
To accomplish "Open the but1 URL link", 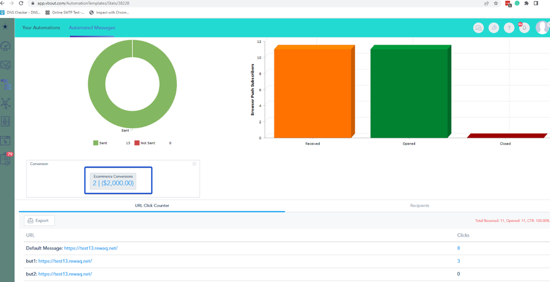I will [x=65, y=261].
